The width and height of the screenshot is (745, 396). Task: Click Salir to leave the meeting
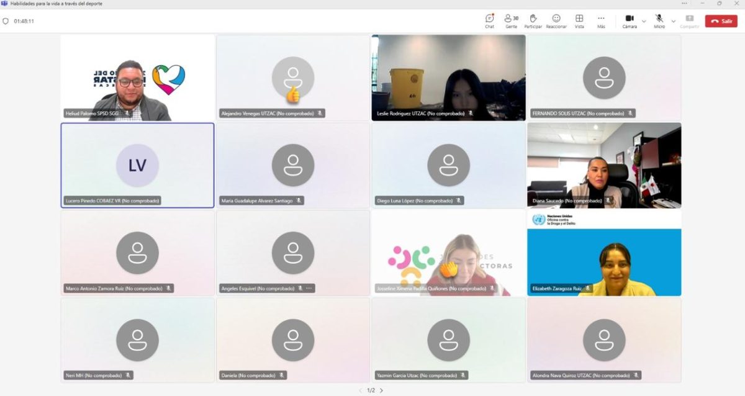coord(721,20)
